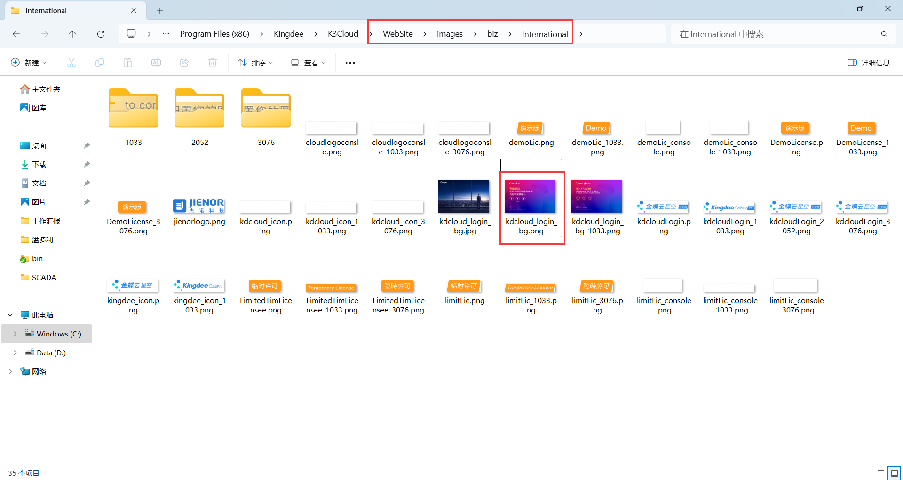Open the 3076 folder
The width and height of the screenshot is (903, 480).
tap(266, 118)
